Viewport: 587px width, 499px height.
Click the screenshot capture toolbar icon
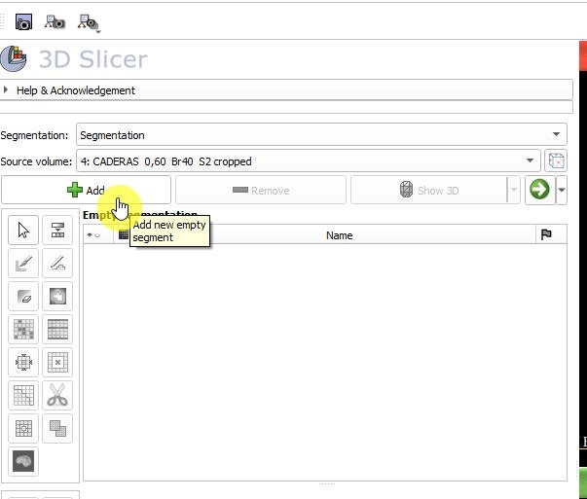coord(23,22)
